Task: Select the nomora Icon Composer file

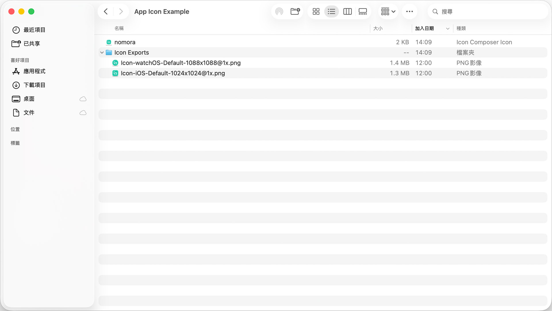Action: pos(125,42)
